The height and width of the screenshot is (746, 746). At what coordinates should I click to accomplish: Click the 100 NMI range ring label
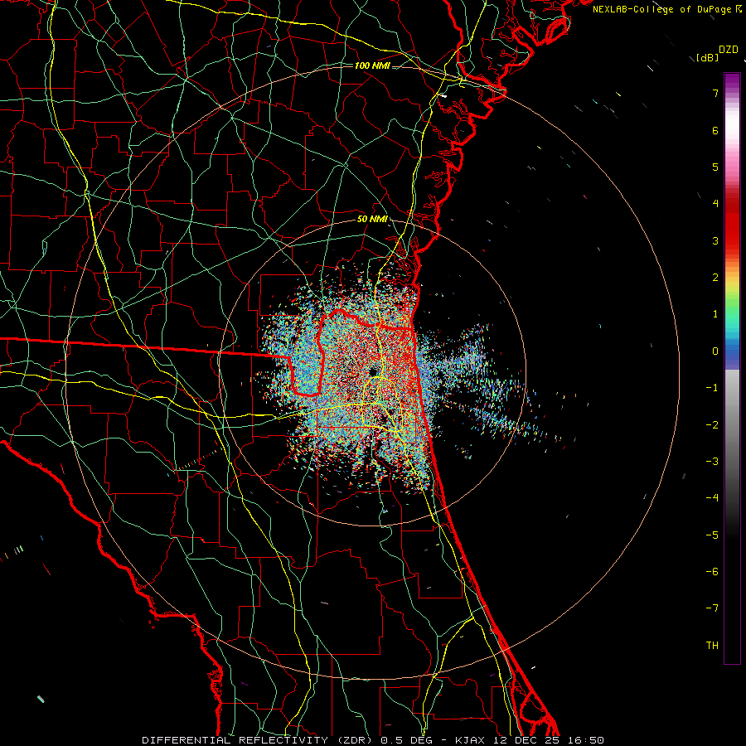(x=372, y=65)
